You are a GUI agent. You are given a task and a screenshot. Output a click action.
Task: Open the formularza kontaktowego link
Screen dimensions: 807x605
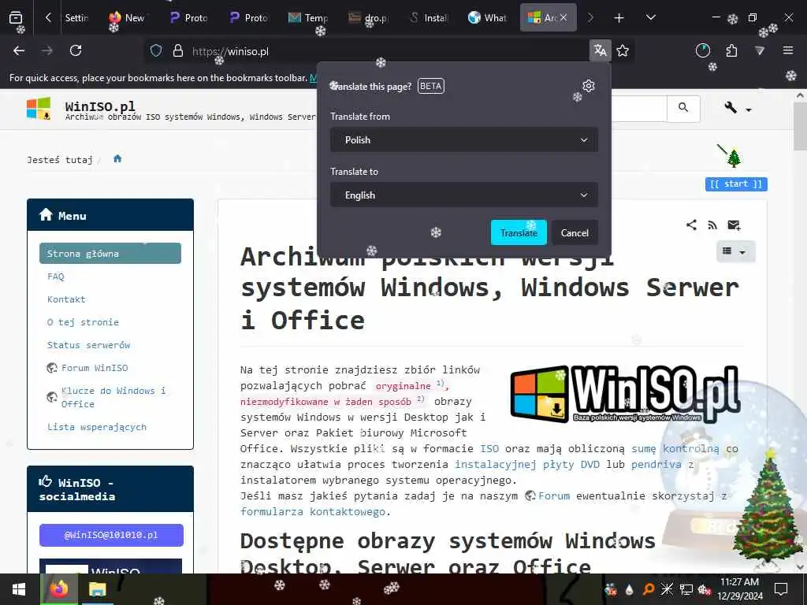click(x=313, y=511)
